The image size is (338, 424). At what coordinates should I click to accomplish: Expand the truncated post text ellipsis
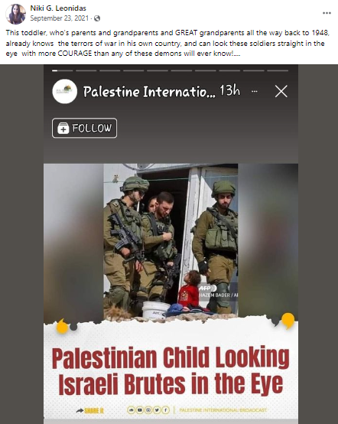pos(237,54)
